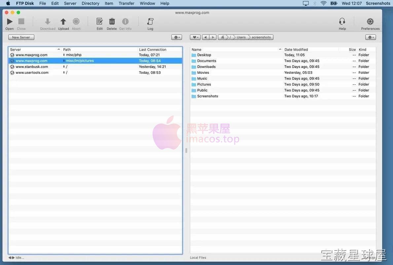Click the Upload arrow icon
This screenshot has width=393, height=265.
(x=63, y=21)
